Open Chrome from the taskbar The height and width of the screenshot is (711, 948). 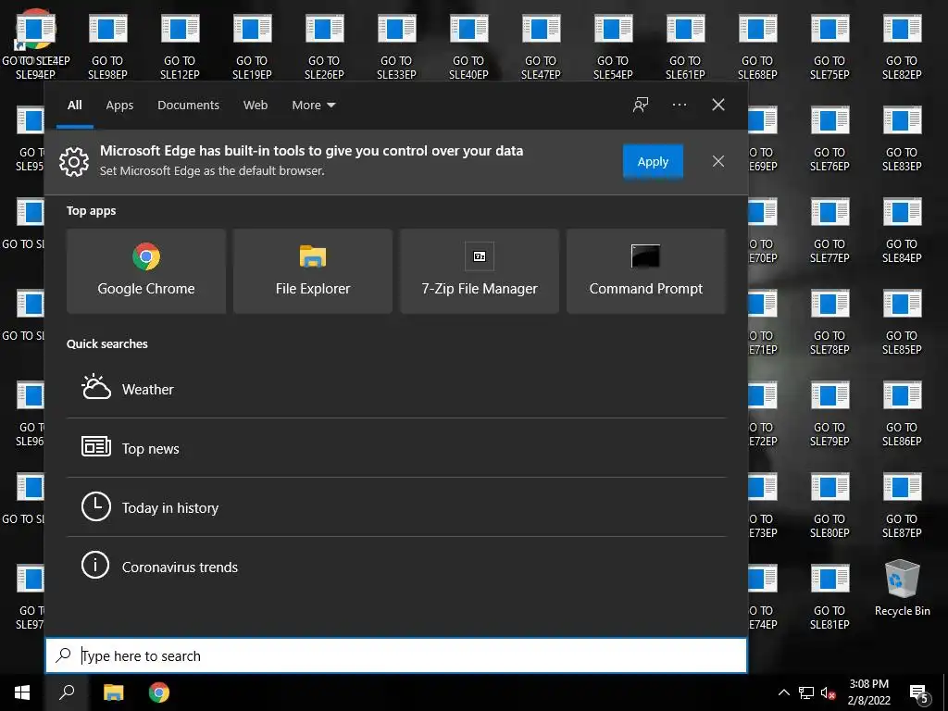pos(159,692)
